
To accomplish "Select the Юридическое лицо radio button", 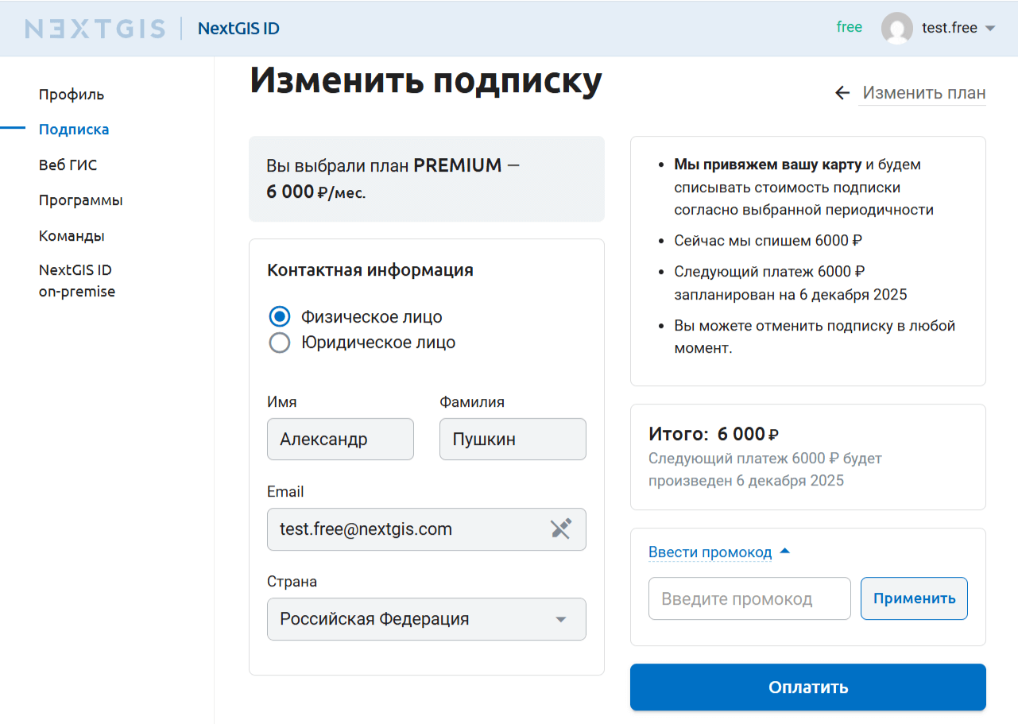I will point(280,343).
